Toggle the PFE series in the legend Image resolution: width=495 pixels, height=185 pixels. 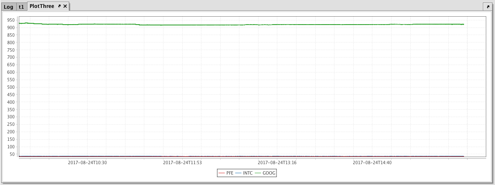(229, 173)
